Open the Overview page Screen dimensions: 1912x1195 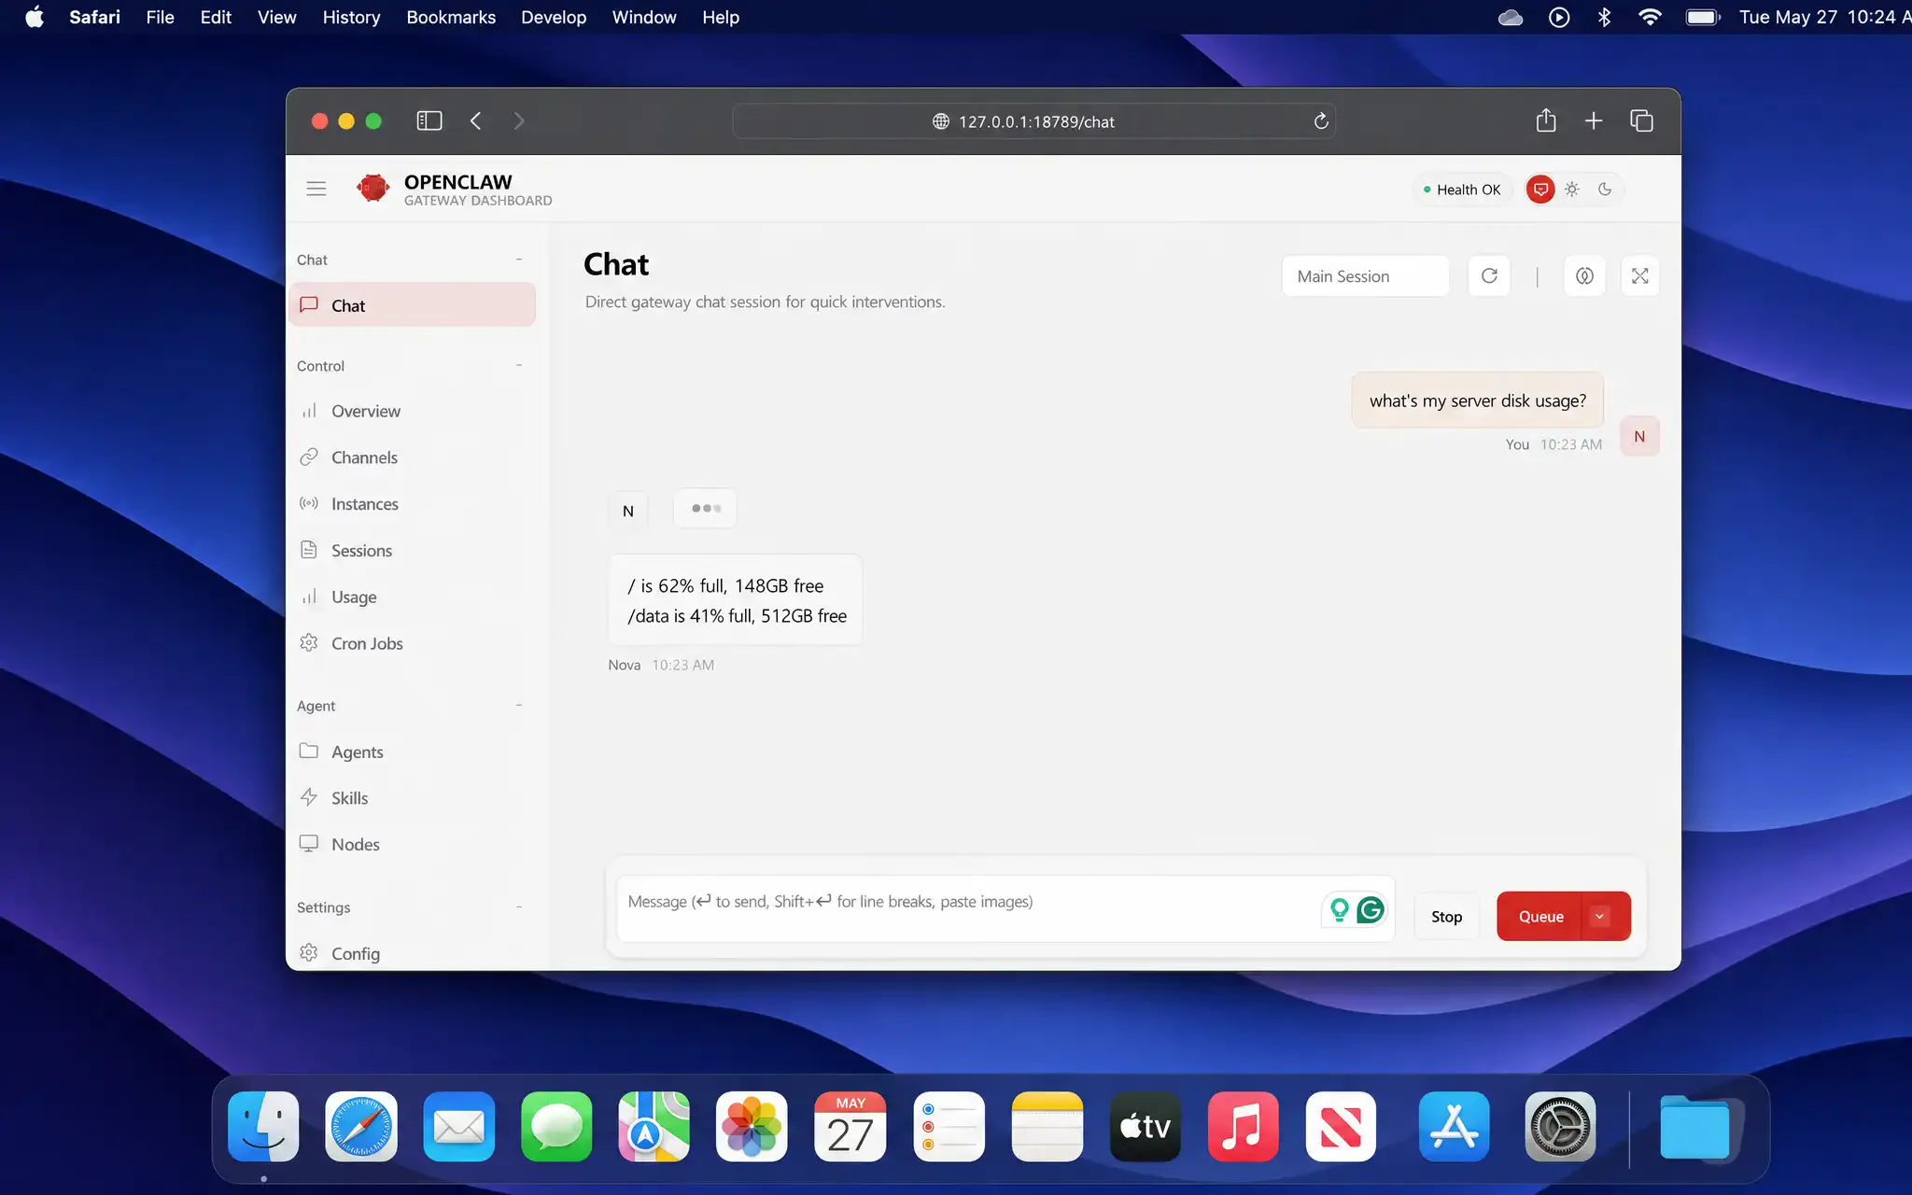[x=412, y=411]
